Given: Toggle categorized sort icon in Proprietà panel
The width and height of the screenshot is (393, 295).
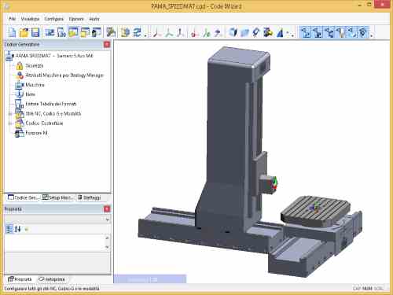Looking at the screenshot, I should [9, 229].
